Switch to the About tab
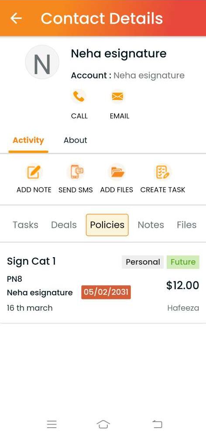206x436 pixels. tap(76, 140)
